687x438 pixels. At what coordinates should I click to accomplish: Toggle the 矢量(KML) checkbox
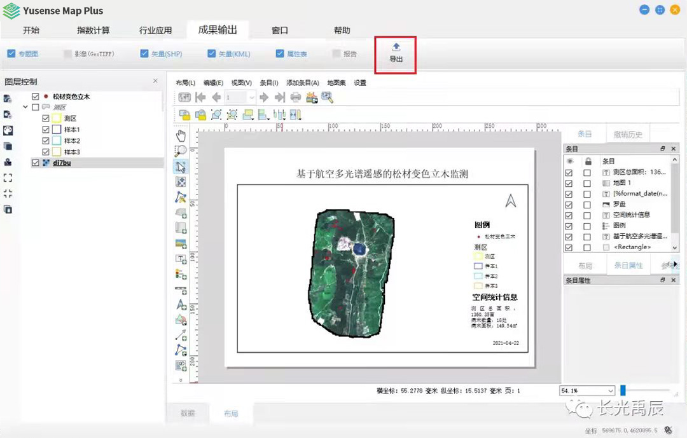click(212, 53)
